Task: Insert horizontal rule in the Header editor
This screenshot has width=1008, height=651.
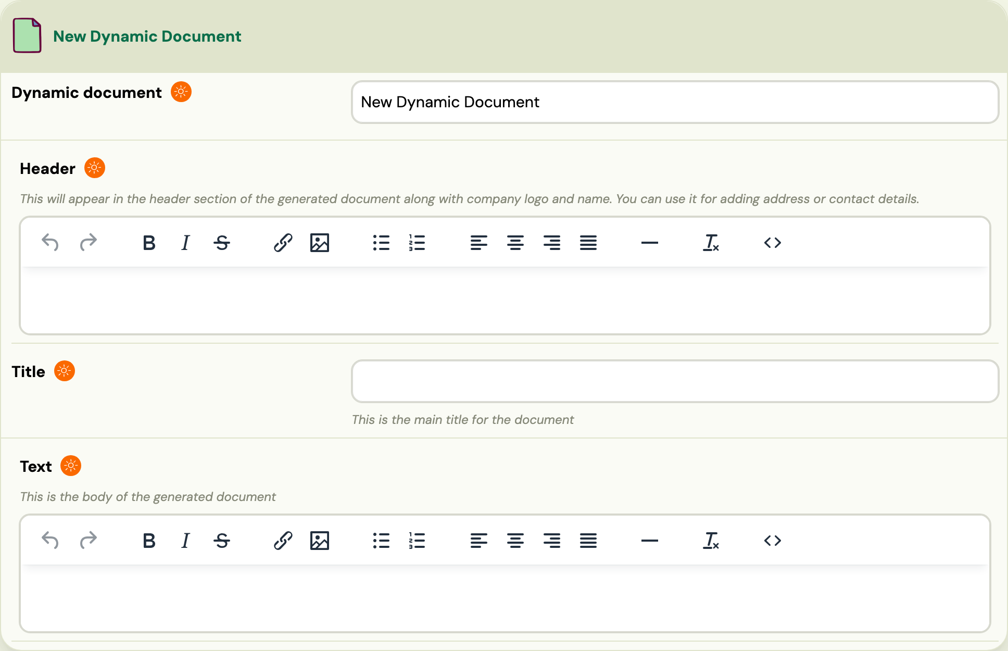Action: (x=650, y=243)
